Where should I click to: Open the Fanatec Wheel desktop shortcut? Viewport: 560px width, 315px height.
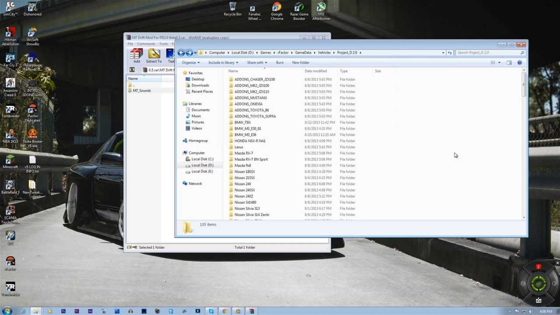click(255, 11)
